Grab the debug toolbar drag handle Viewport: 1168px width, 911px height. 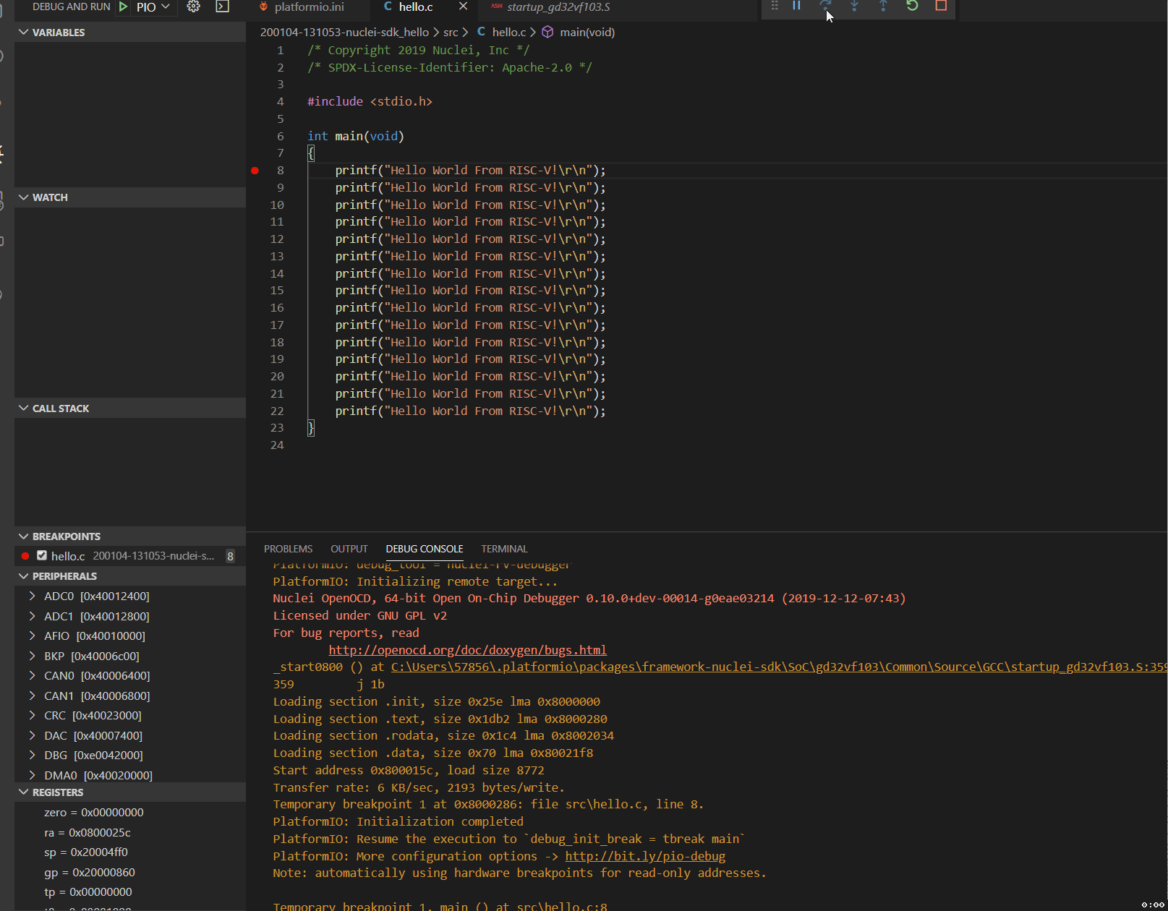(775, 6)
